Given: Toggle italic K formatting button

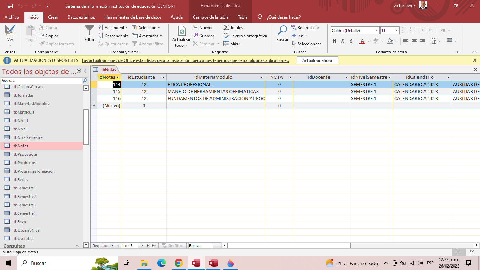Looking at the screenshot, I should pyautogui.click(x=343, y=41).
